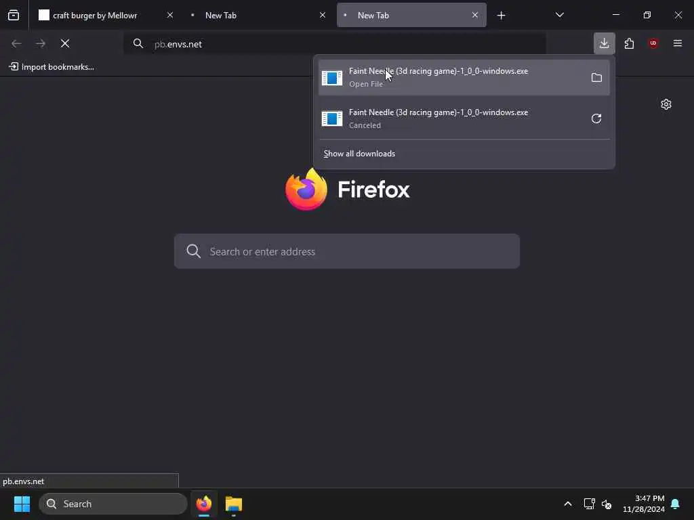Click the network status tray icon

coord(589,504)
